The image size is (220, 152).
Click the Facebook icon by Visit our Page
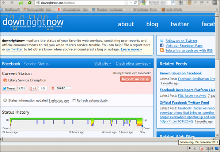[x=162, y=45]
